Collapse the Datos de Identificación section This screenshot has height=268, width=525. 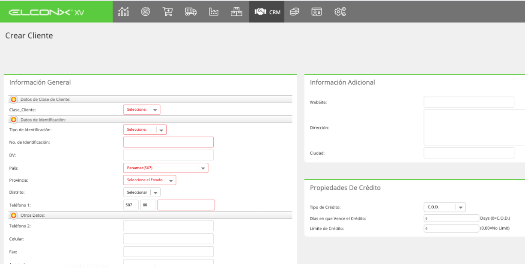(x=13, y=120)
